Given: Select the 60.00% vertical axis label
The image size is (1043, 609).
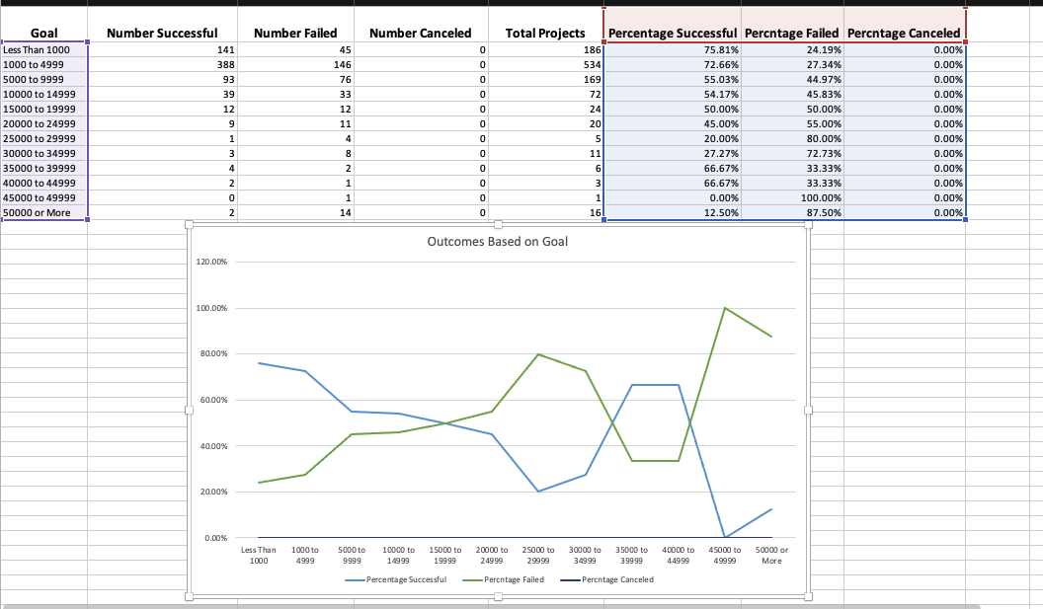Looking at the screenshot, I should [x=213, y=400].
